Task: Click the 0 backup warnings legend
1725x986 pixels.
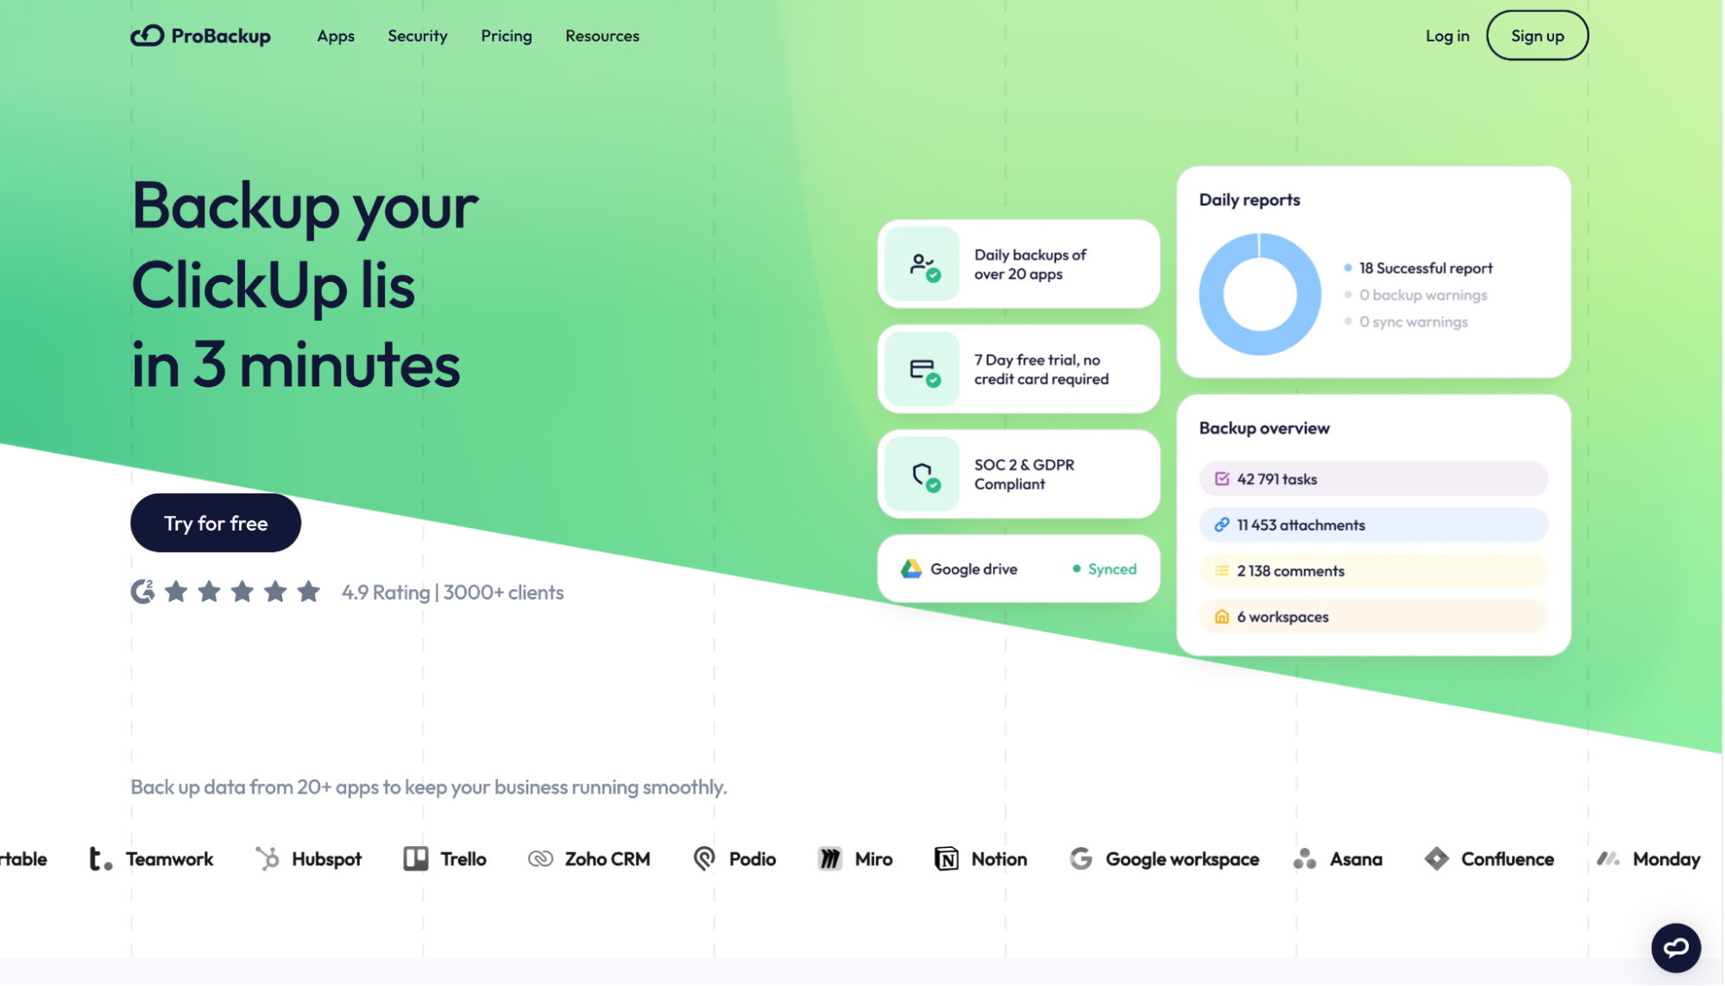Action: pyautogui.click(x=1415, y=295)
